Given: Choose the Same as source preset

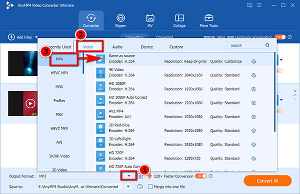Looking at the screenshot, I should click(179, 59).
